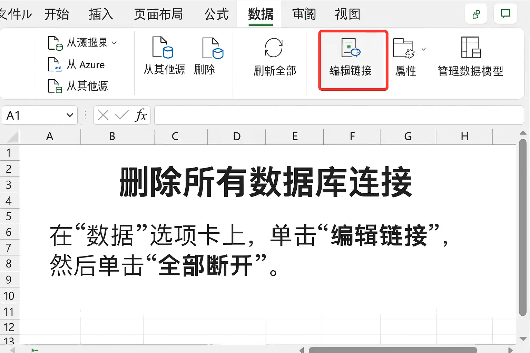Select the 从 Azure source option

tap(76, 64)
